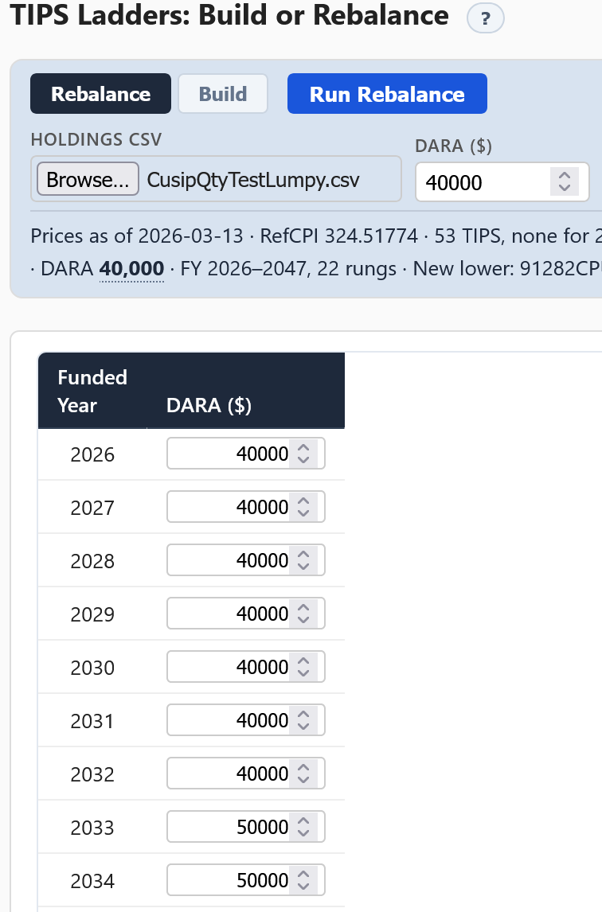Open the help question mark icon
The width and height of the screenshot is (602, 912).
click(485, 18)
